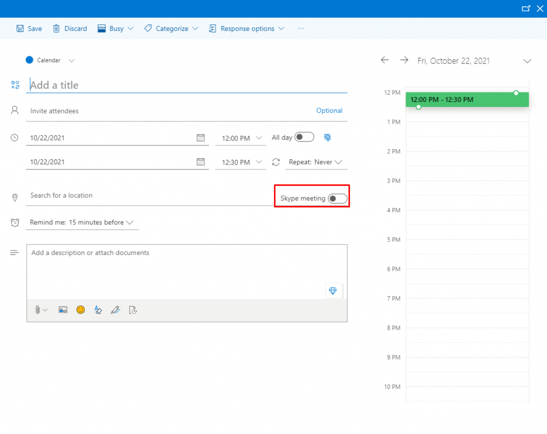The width and height of the screenshot is (547, 434).
Task: Click the Discard button label
Action: [76, 29]
